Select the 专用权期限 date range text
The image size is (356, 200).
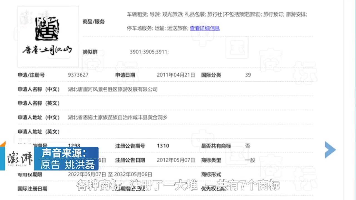110,174
